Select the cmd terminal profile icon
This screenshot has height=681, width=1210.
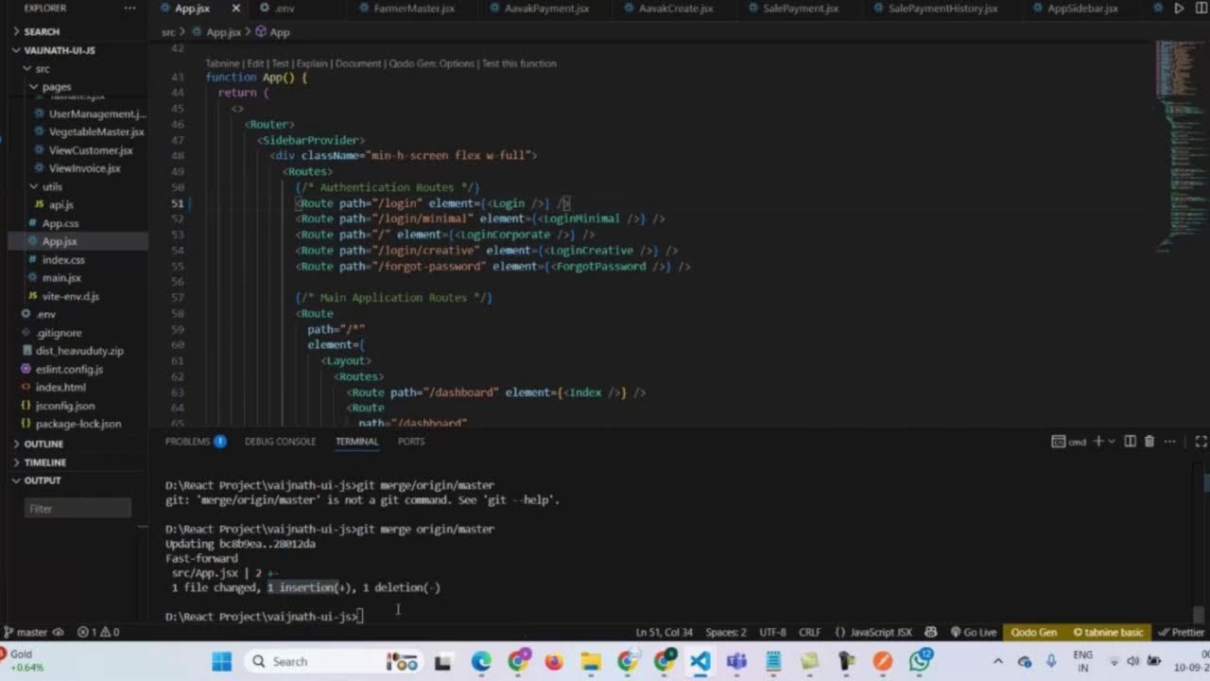coord(1069,442)
